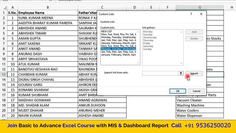The image size is (236, 133).
Task: Click the Import button
Action: (194, 74)
